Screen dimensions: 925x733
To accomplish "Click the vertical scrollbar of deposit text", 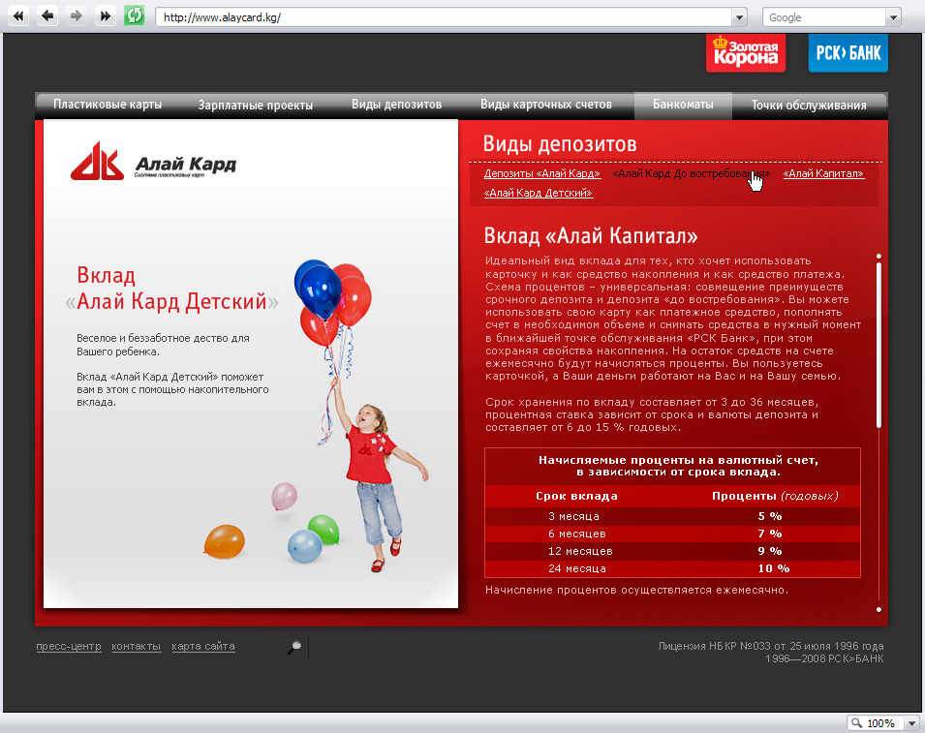I will coord(879,345).
